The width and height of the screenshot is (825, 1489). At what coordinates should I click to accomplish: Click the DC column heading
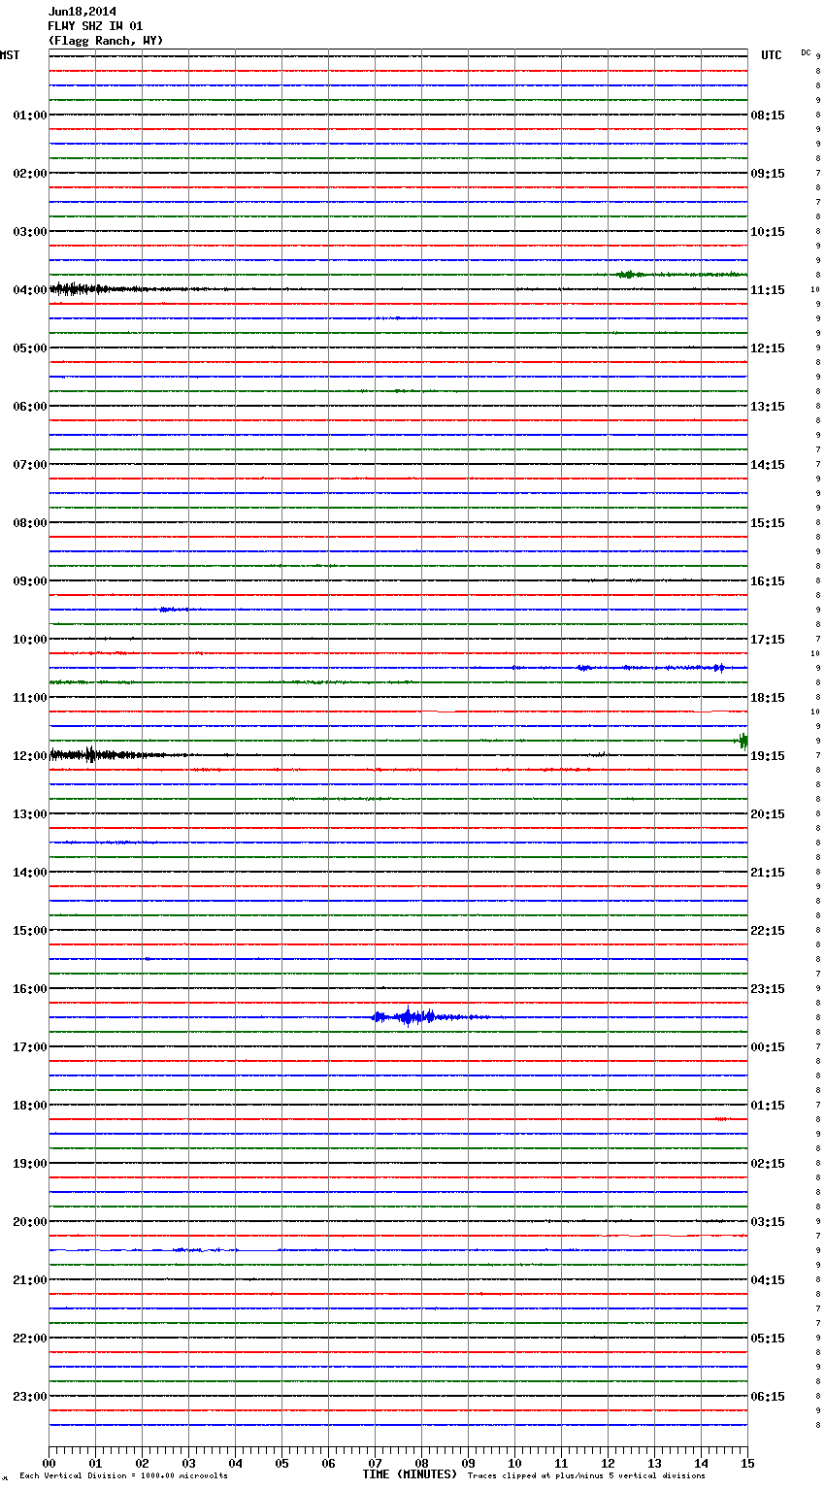(806, 52)
